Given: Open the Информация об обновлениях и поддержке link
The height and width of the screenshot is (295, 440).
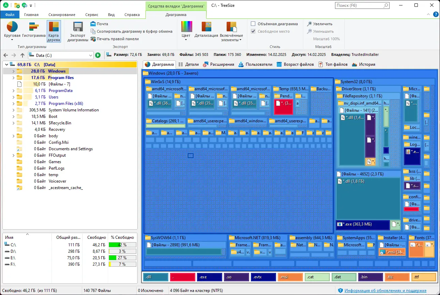Looking at the screenshot, I should click(385, 291).
